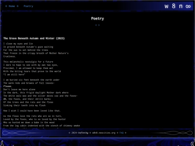This screenshot has width=195, height=146.
Task: Click the line about white owls and silver doves
Action: pyautogui.click(x=40, y=96)
